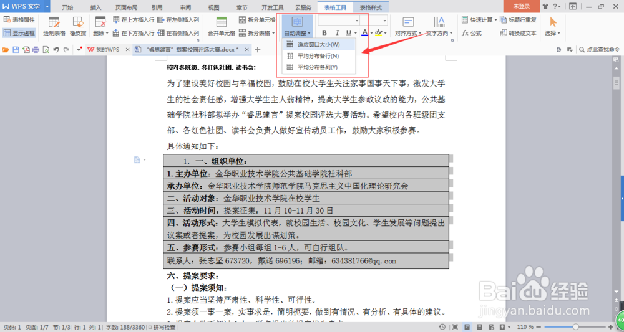This screenshot has width=624, height=332.
Task: Merge cells (合并单元格)
Action: [x=222, y=26]
